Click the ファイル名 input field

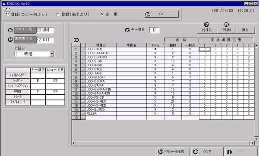45,30
